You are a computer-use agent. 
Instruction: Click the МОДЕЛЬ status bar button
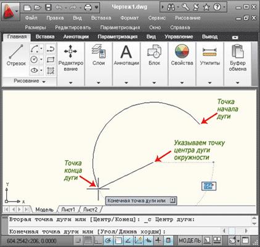190,240
